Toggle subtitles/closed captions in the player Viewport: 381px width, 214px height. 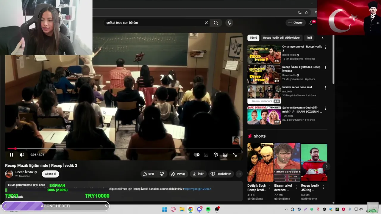click(x=206, y=155)
